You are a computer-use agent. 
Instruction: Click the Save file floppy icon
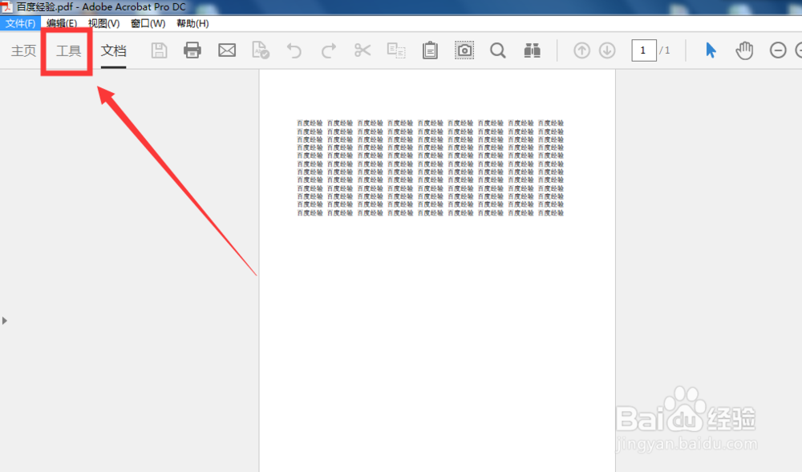click(x=159, y=50)
